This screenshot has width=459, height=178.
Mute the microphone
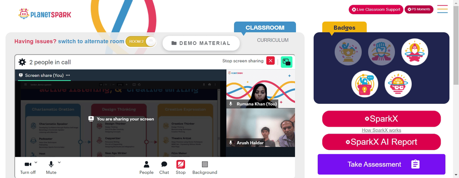point(51,168)
